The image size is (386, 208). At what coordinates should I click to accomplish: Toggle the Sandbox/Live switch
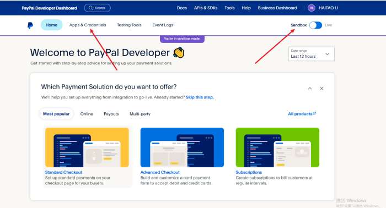click(x=315, y=25)
